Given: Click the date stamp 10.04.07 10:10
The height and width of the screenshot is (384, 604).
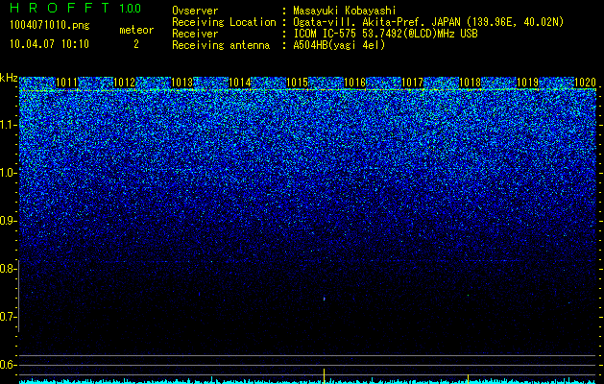Looking at the screenshot, I should 49,44.
